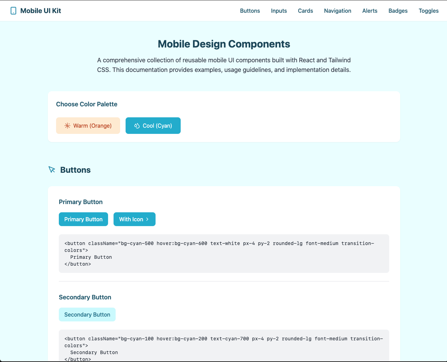Click the mobile phone logo icon
The height and width of the screenshot is (362, 447).
13,11
